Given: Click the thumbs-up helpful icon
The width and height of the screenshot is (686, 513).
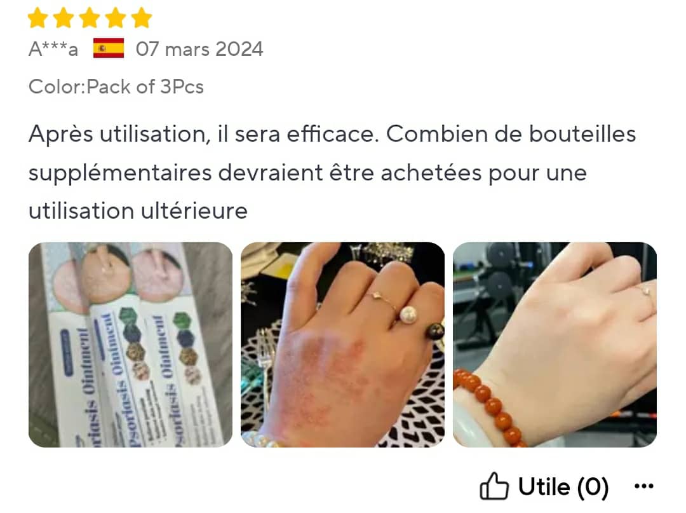Looking at the screenshot, I should [x=494, y=486].
